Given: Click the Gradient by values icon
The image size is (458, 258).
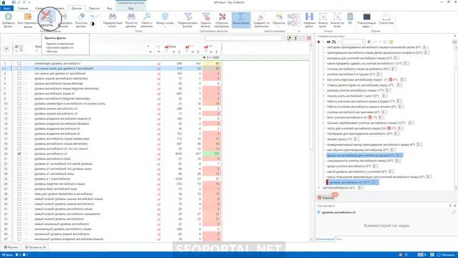Looking at the screenshot, I should point(260,16).
